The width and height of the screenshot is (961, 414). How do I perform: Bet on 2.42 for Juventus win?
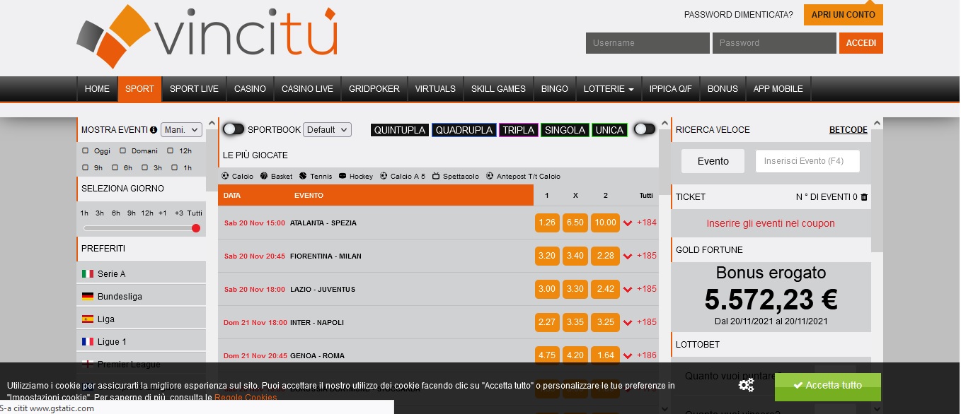pos(605,289)
